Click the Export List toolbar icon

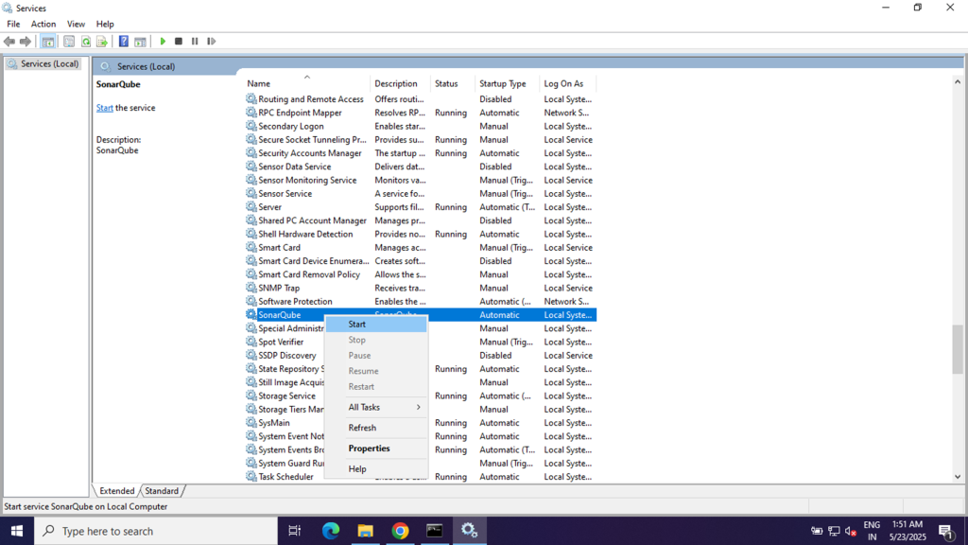[x=102, y=42]
